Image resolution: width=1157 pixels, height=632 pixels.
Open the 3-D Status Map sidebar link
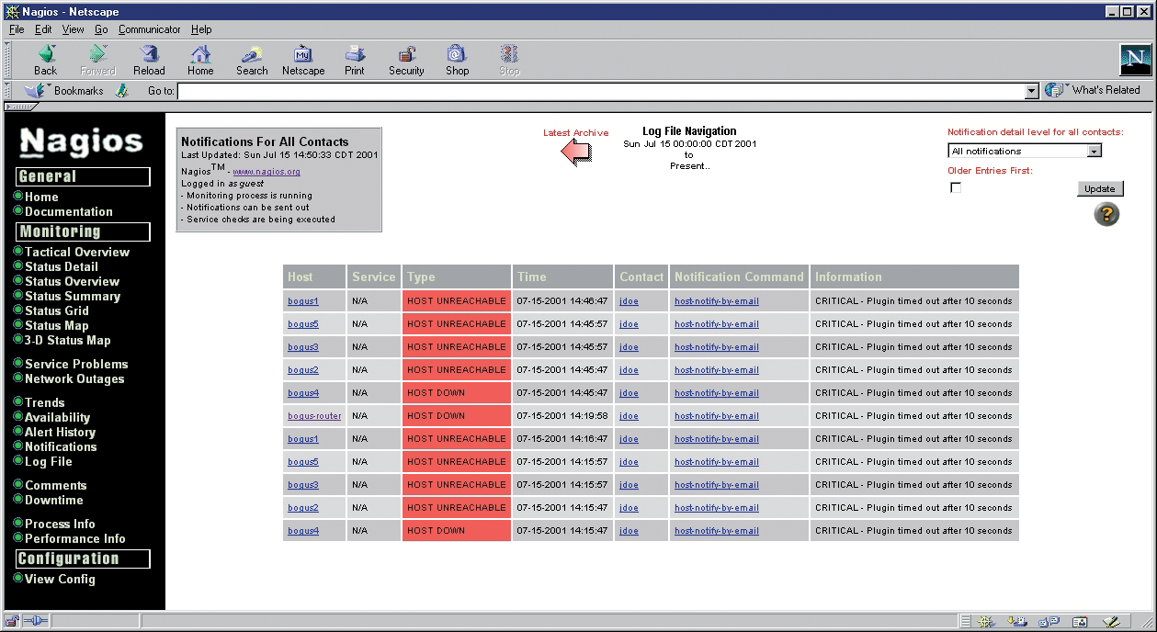(x=67, y=340)
